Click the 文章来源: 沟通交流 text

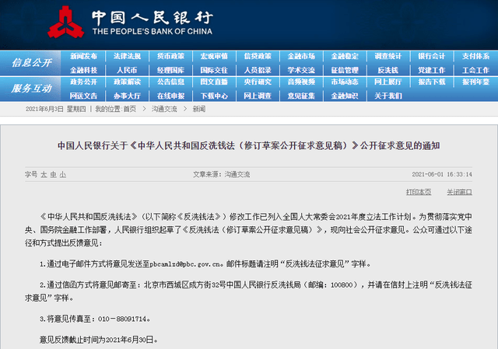pos(221,174)
